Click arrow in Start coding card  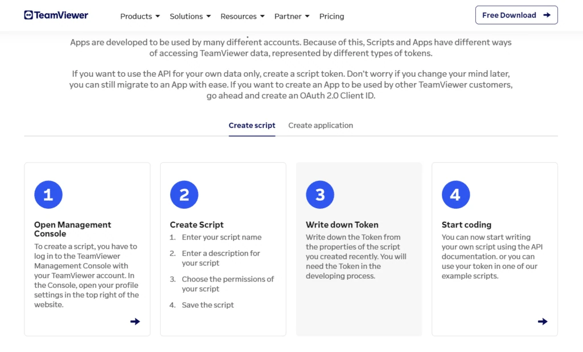point(543,321)
